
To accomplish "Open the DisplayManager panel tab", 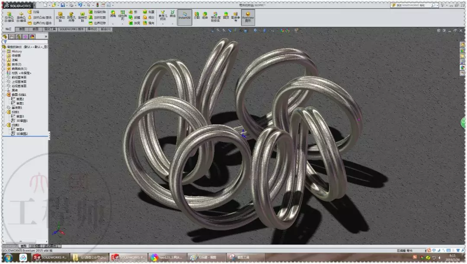I will [x=32, y=37].
